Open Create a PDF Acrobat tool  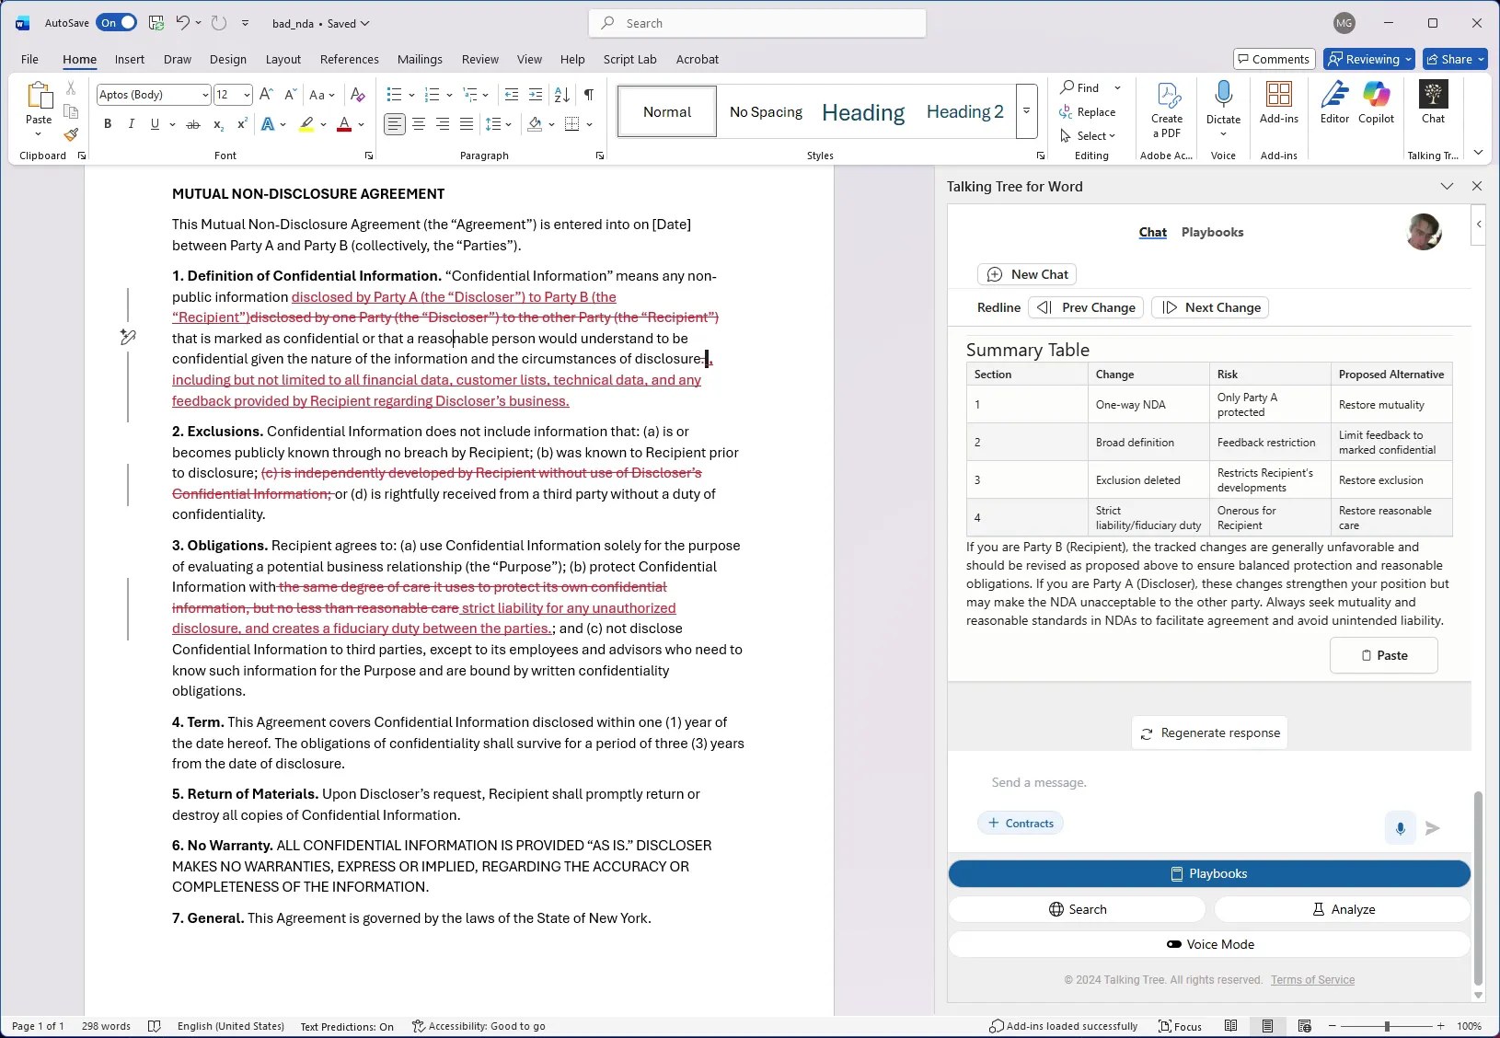click(x=1167, y=110)
